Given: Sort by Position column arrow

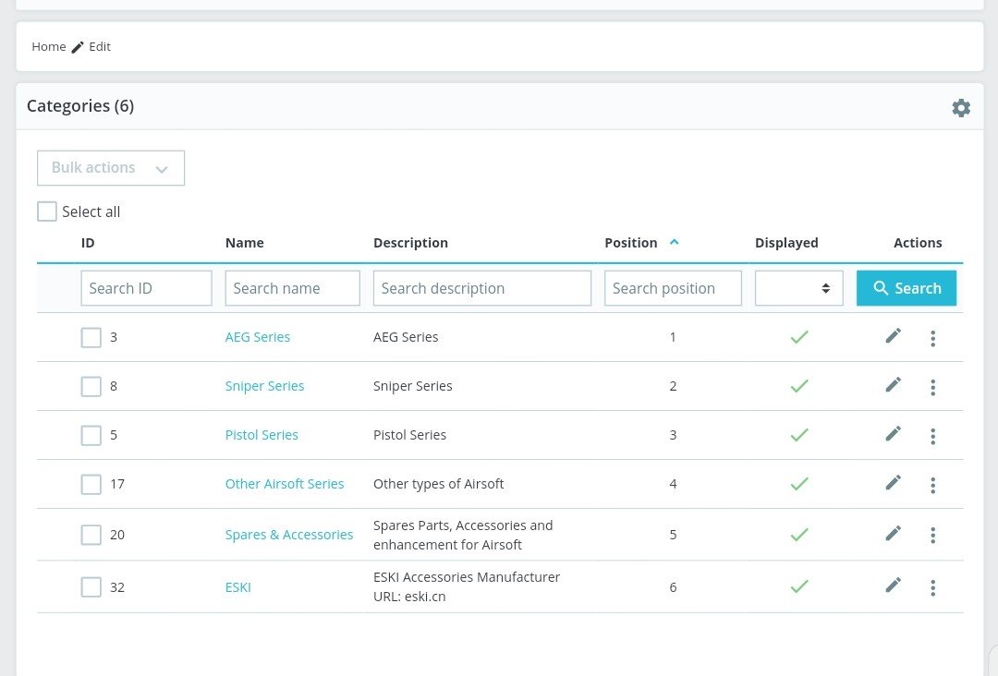Looking at the screenshot, I should pos(675,242).
